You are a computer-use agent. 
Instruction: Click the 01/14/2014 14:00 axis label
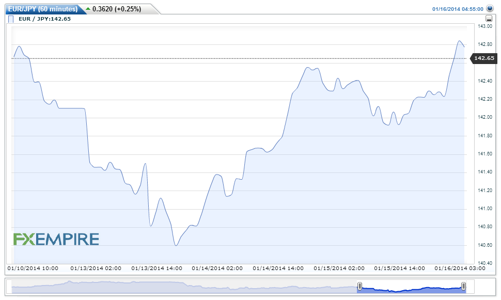[x=278, y=269]
